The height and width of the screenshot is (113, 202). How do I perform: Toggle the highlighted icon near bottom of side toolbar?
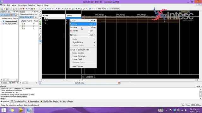pos(40,41)
